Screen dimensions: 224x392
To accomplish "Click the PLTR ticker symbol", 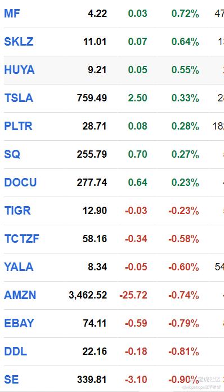I will [x=18, y=126].
